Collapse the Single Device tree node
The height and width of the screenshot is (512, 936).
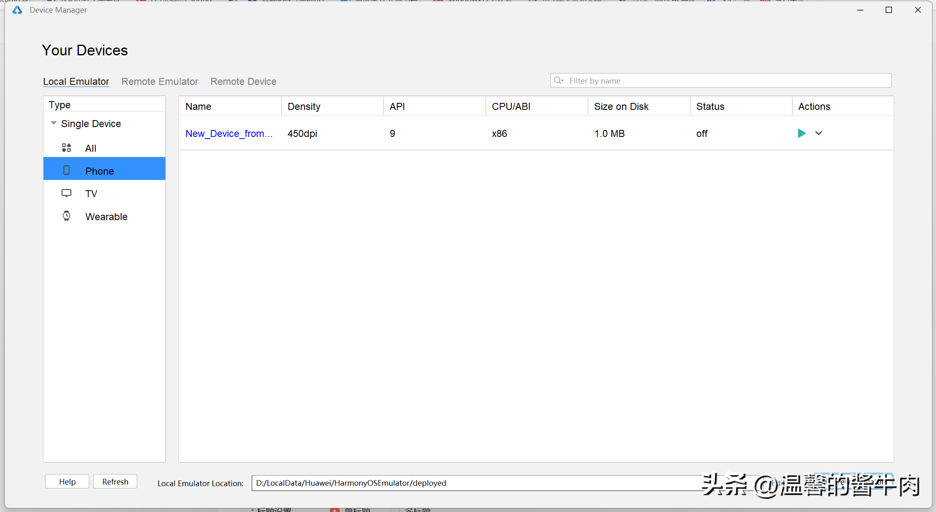pyautogui.click(x=54, y=123)
